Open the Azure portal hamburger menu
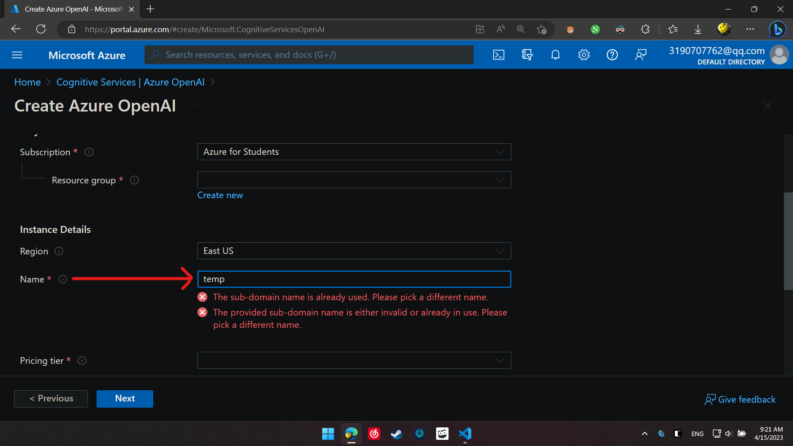 coord(17,55)
